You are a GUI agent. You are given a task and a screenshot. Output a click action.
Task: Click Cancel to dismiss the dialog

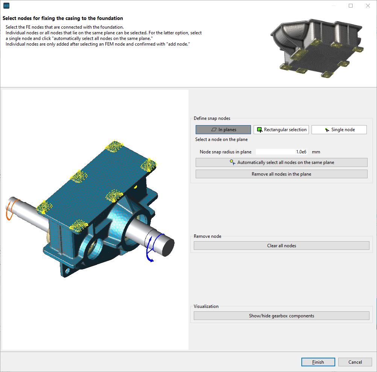(x=355, y=362)
